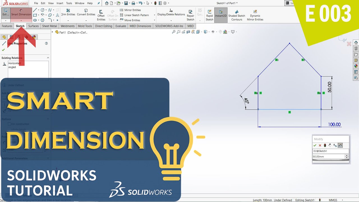
Task: Open Display/Delete Relations
Action: pos(171,12)
